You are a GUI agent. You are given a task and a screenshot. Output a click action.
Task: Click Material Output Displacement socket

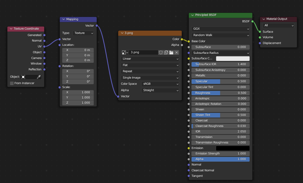(x=260, y=43)
